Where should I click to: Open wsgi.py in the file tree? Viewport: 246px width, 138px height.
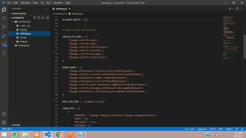[29, 41]
